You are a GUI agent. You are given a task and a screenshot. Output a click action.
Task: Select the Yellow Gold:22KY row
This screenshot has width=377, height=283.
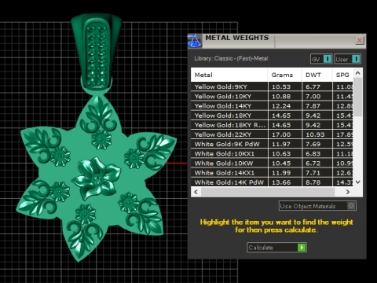(272, 134)
